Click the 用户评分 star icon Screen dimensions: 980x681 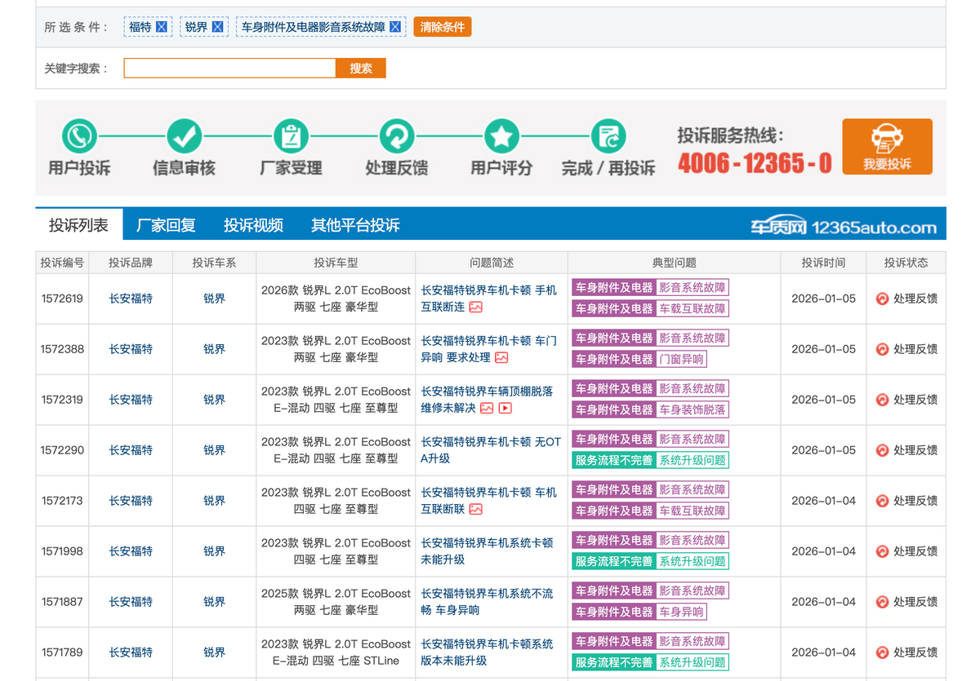point(501,137)
